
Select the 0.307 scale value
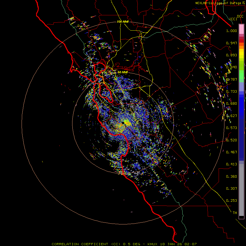[232, 189]
